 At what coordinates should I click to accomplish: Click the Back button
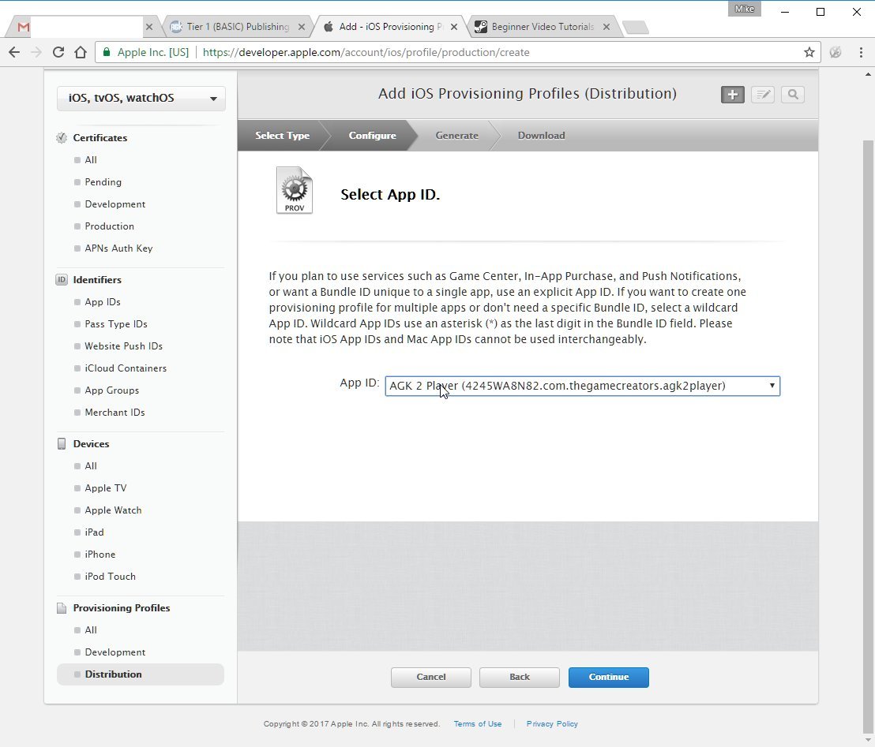click(x=519, y=678)
